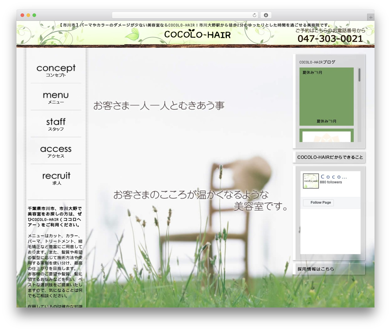
Task: Open the browser downloads icon
Action: tap(266, 15)
